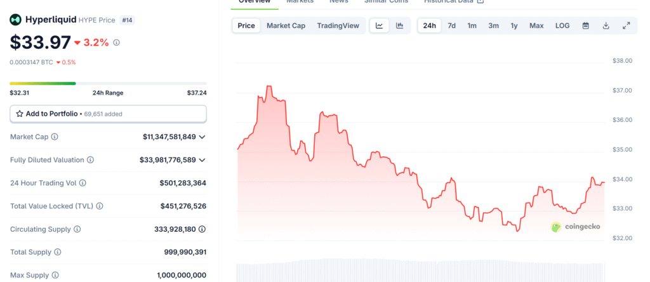Open the Markets tab

pyautogui.click(x=300, y=2)
